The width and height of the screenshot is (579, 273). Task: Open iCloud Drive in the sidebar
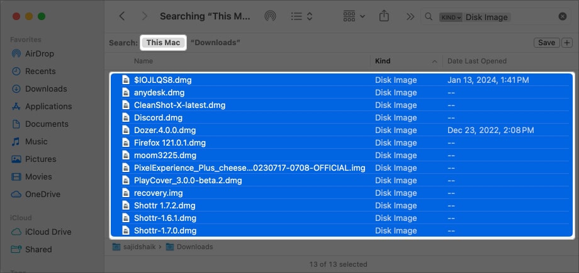[48, 232]
